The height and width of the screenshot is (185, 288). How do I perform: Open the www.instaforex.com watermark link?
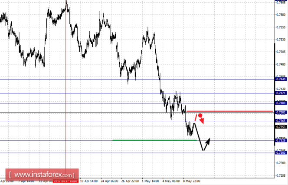[42, 175]
